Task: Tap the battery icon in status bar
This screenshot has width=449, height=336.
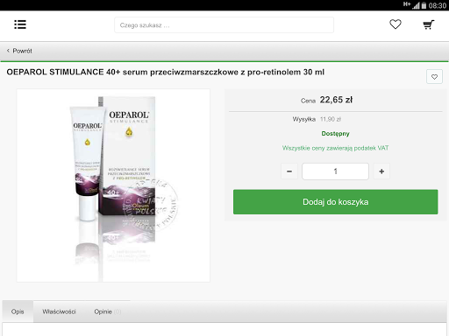Action: coord(424,5)
